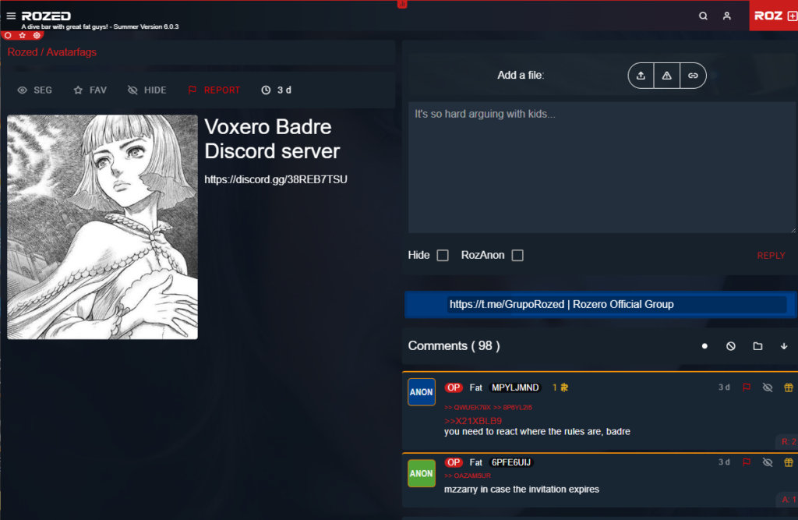Report the thread using REPORT

coord(214,90)
